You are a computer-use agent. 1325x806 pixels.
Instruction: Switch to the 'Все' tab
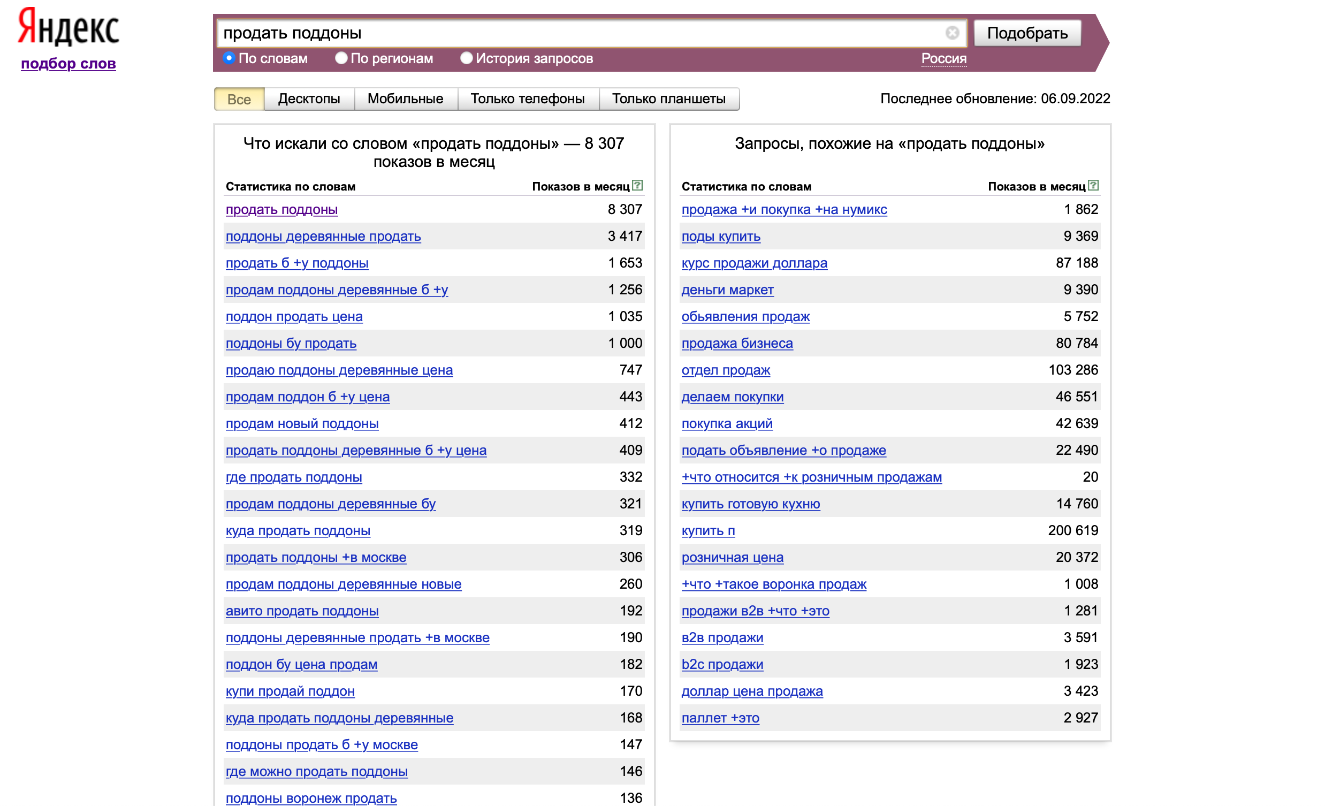tap(239, 99)
